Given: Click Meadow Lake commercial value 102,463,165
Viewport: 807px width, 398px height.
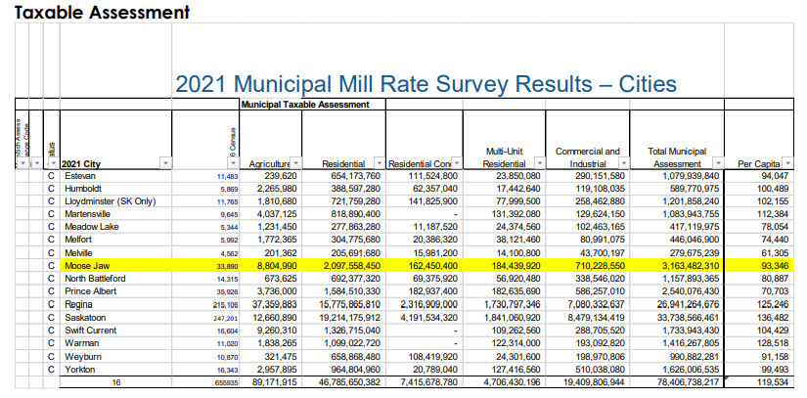Looking at the screenshot, I should [x=600, y=227].
